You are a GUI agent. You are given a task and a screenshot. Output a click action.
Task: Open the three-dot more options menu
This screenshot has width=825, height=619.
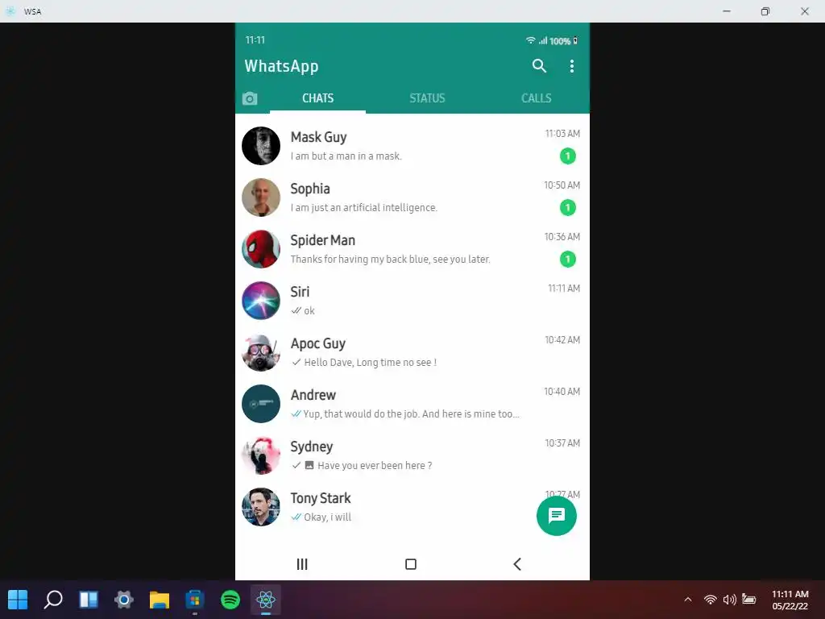[572, 66]
